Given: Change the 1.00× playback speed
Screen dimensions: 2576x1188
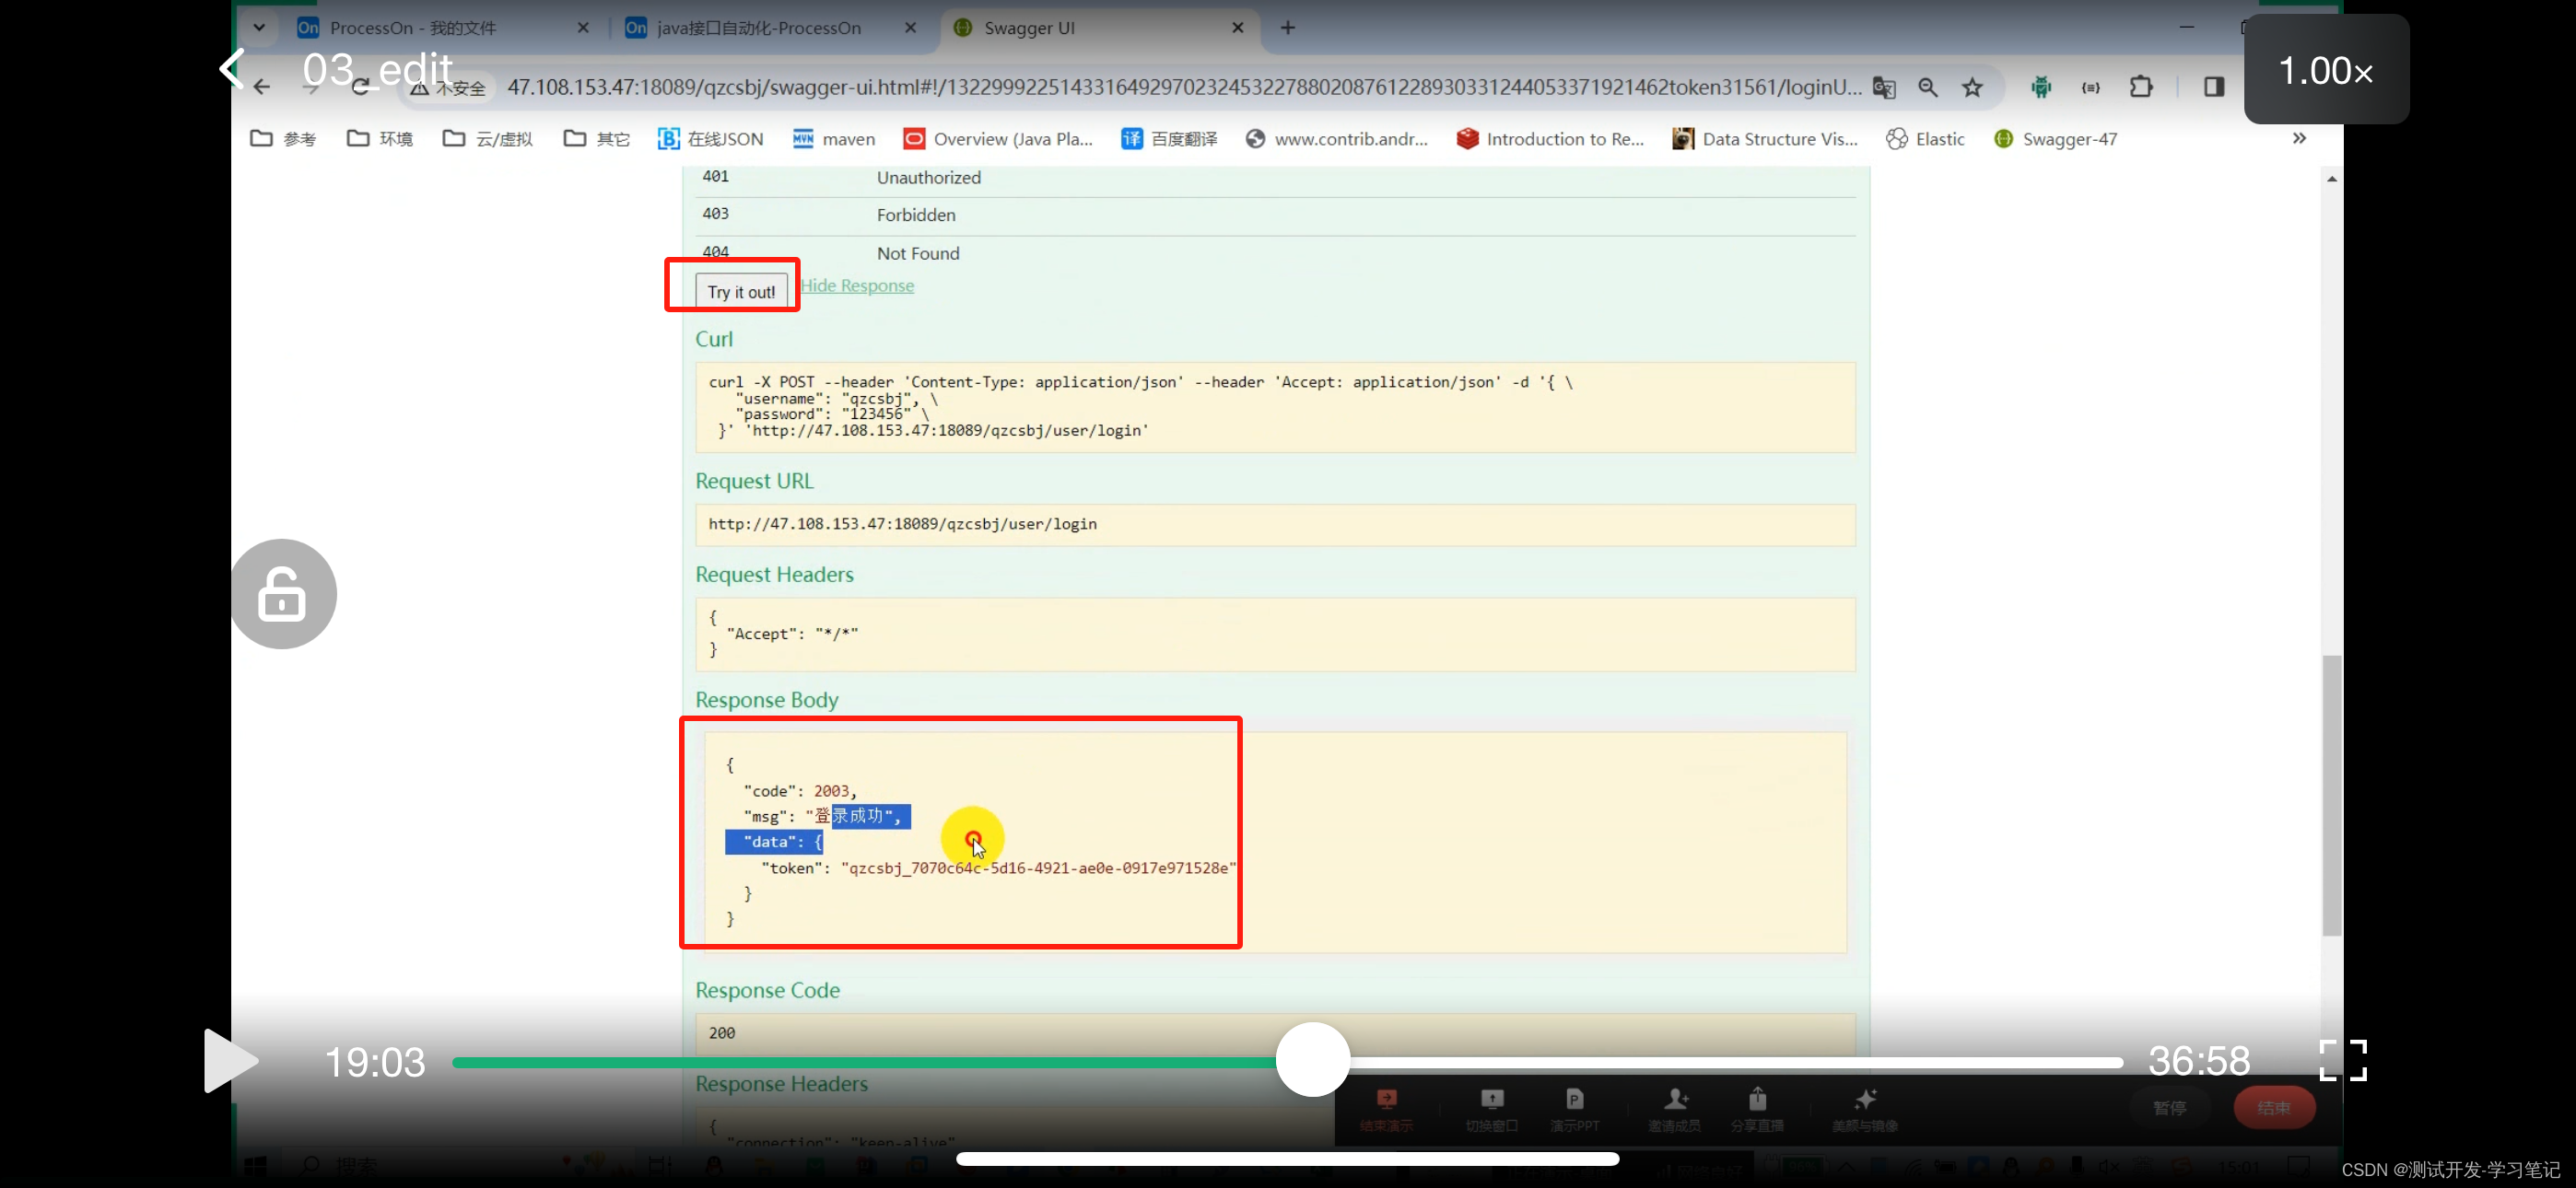Looking at the screenshot, I should (x=2326, y=70).
